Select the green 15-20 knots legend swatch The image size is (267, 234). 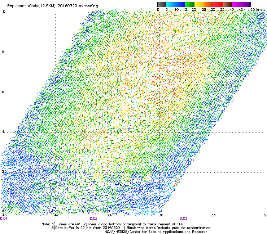(x=190, y=4)
